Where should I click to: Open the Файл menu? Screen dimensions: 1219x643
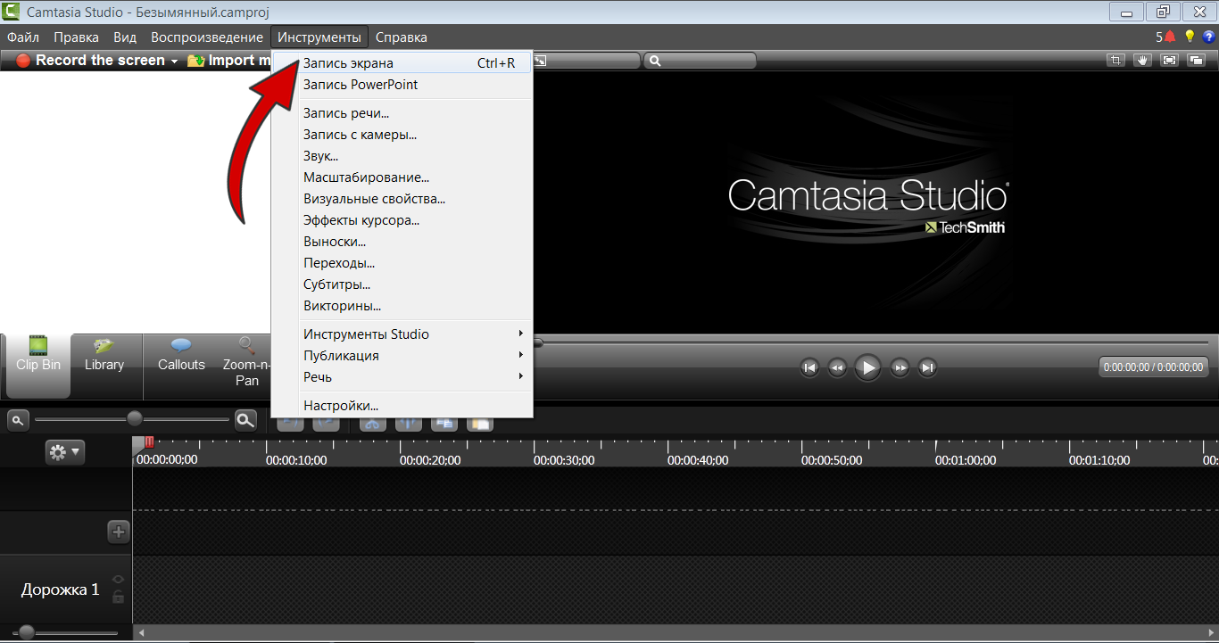tap(23, 37)
